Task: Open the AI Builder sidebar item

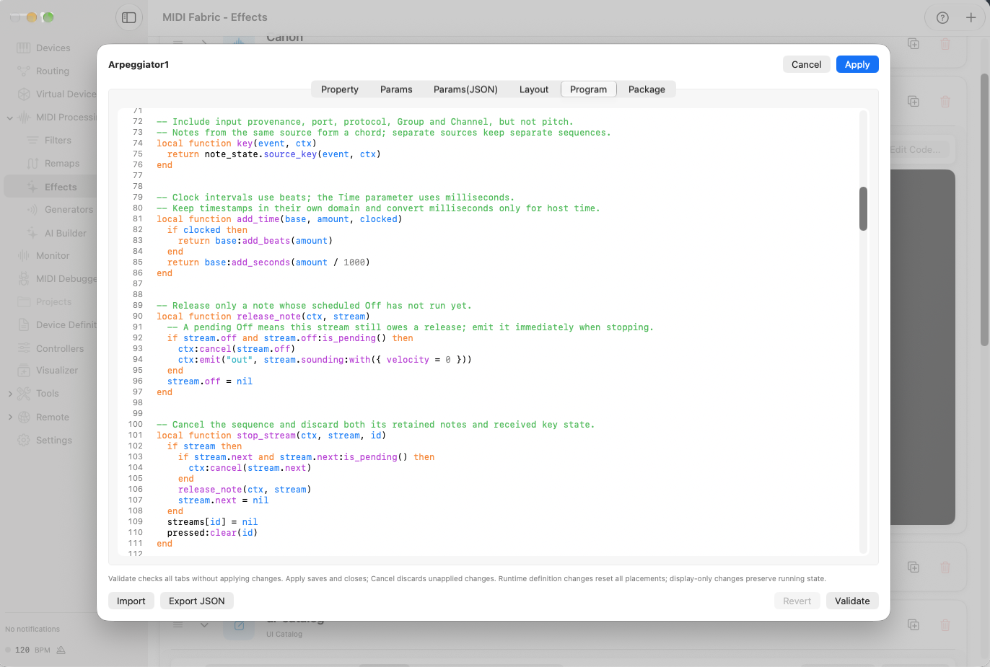Action: coord(65,233)
